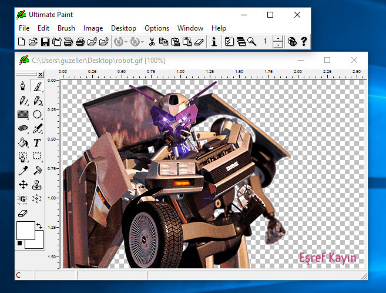
Task: Select the Text tool
Action: pyautogui.click(x=37, y=142)
